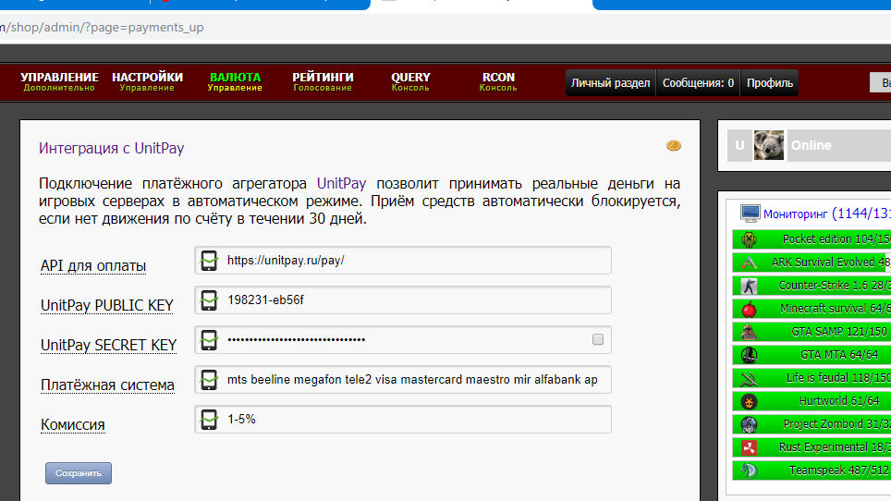Open the Профиль button
891x501 pixels.
(x=769, y=83)
